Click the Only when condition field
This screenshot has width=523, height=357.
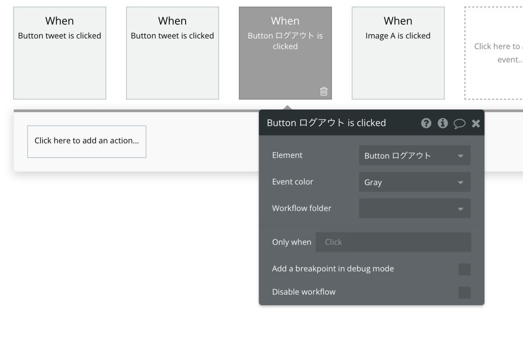coord(393,242)
